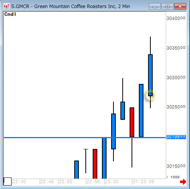Minimize the S.GMCR chart window

[155, 7]
